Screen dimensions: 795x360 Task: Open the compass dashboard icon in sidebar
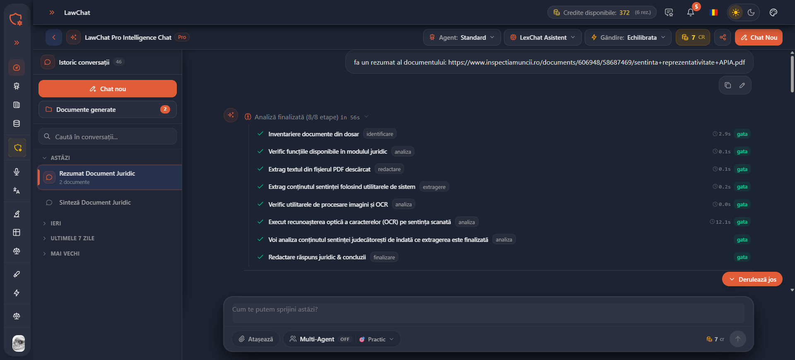coord(17,68)
